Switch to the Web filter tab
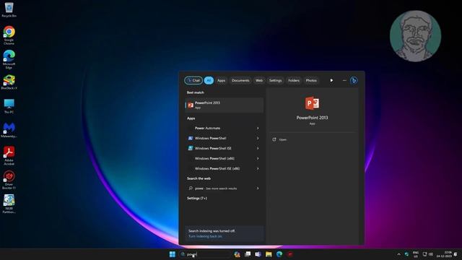462x260 pixels. [x=259, y=80]
